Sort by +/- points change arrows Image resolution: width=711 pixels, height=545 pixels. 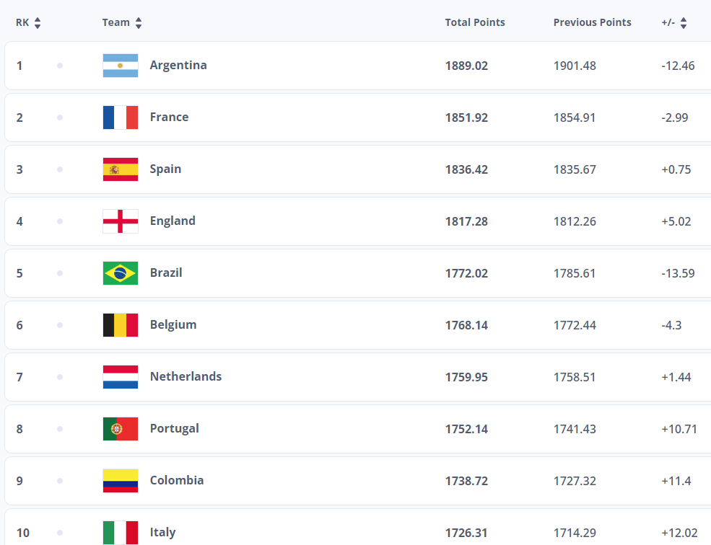(x=683, y=23)
